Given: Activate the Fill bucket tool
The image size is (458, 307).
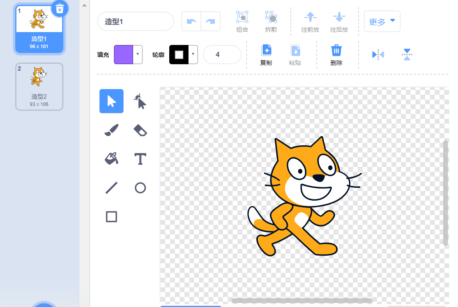Looking at the screenshot, I should (111, 159).
